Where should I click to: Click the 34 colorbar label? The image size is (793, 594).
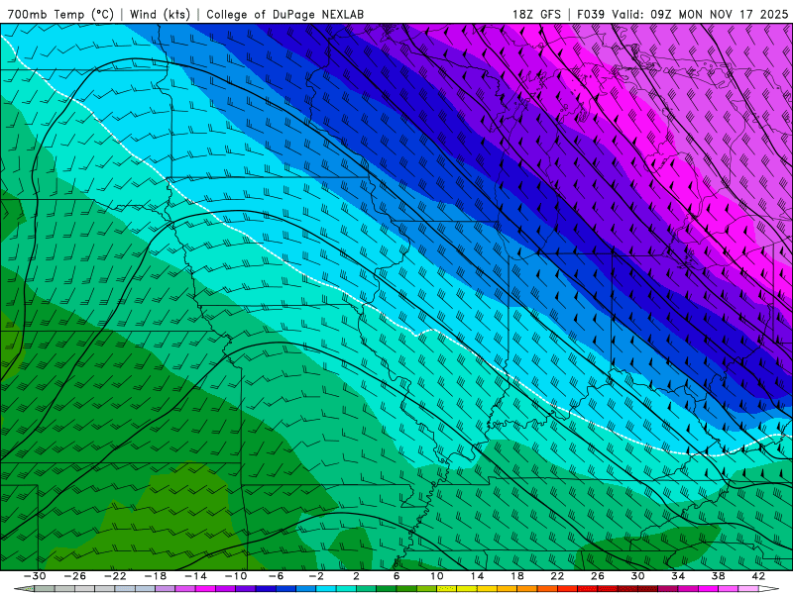678,576
